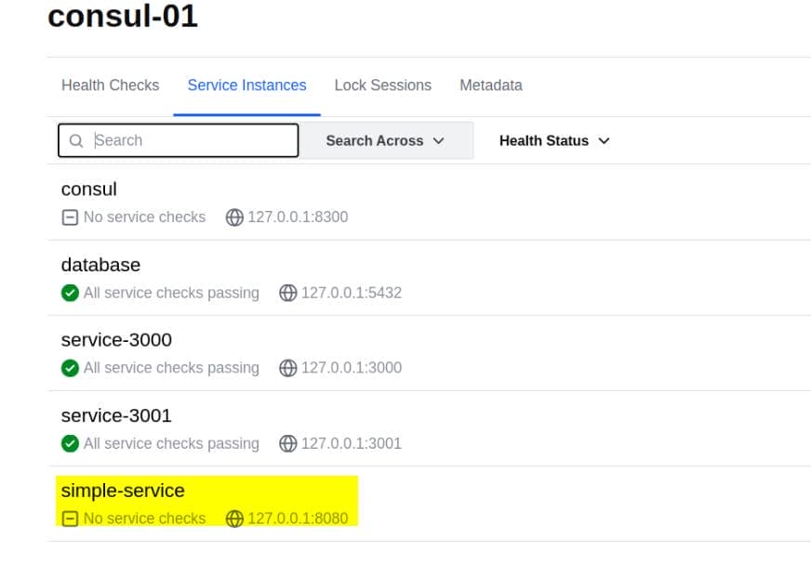Click globe icon beside 127.0.0.1:8080
The width and height of the screenshot is (811, 577).
[x=234, y=518]
